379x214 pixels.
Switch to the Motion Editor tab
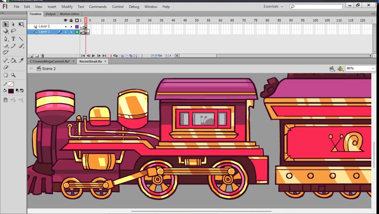click(69, 14)
